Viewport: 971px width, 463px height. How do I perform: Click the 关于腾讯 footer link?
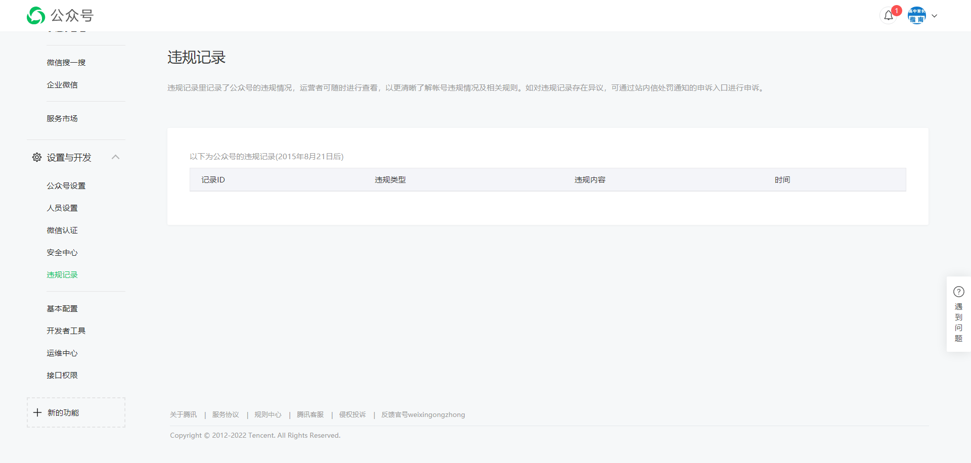[x=183, y=414]
